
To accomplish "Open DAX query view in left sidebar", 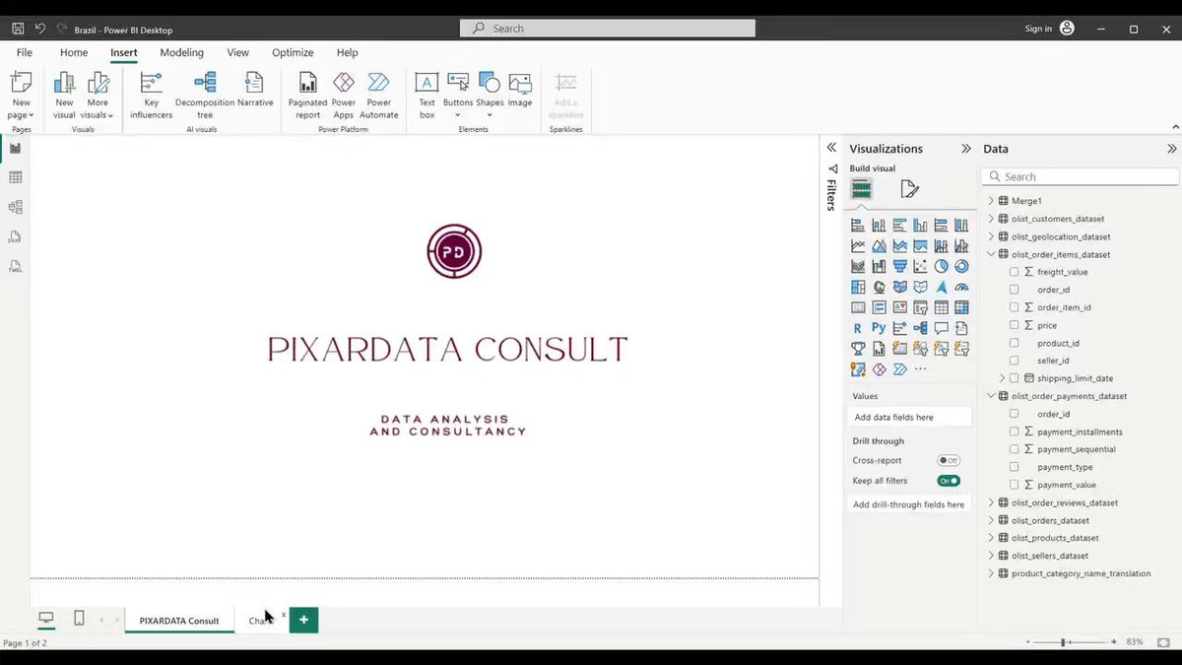I will pos(15,236).
